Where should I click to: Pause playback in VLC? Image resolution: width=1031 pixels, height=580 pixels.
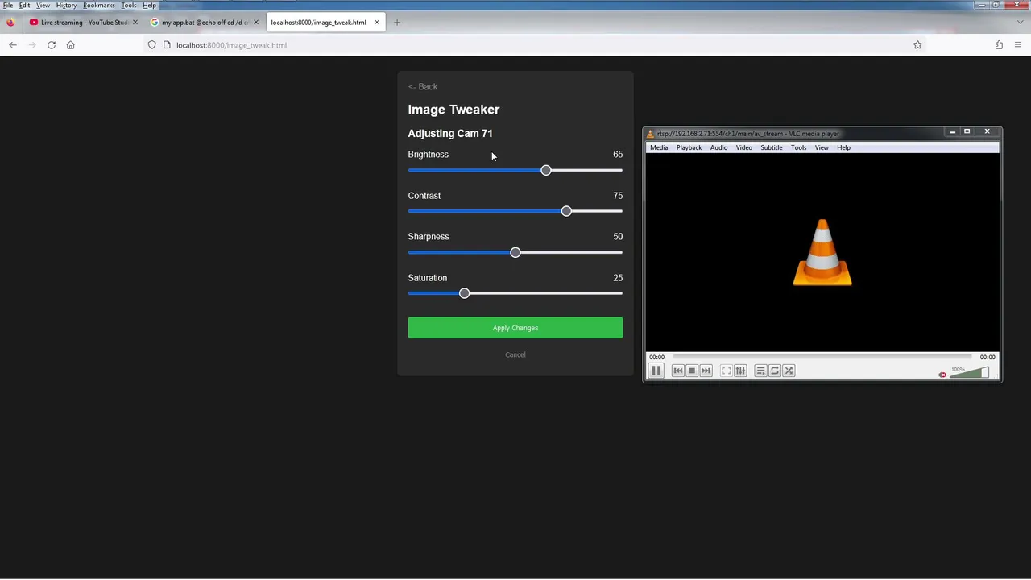[x=656, y=371]
